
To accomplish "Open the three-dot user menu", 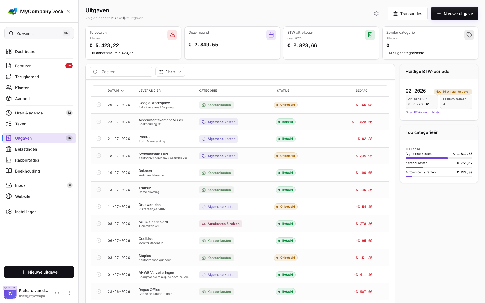I will pos(69,293).
